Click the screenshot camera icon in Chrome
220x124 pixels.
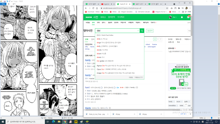point(172,8)
